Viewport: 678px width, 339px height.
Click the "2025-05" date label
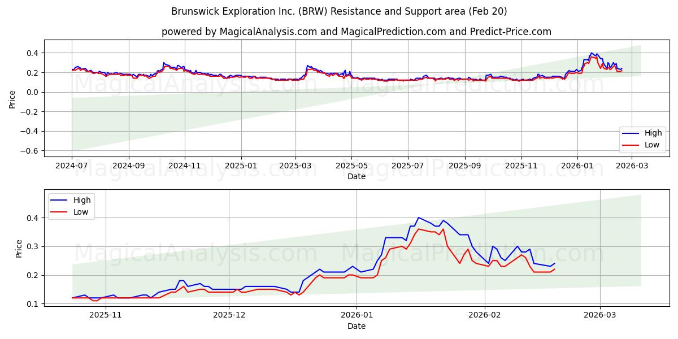pos(351,166)
